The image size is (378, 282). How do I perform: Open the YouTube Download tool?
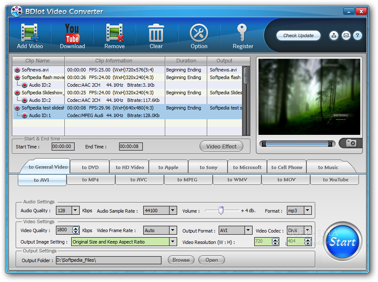(x=72, y=36)
